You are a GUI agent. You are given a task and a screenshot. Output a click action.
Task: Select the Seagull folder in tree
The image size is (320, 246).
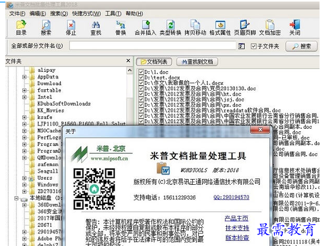pyautogui.click(x=48, y=171)
